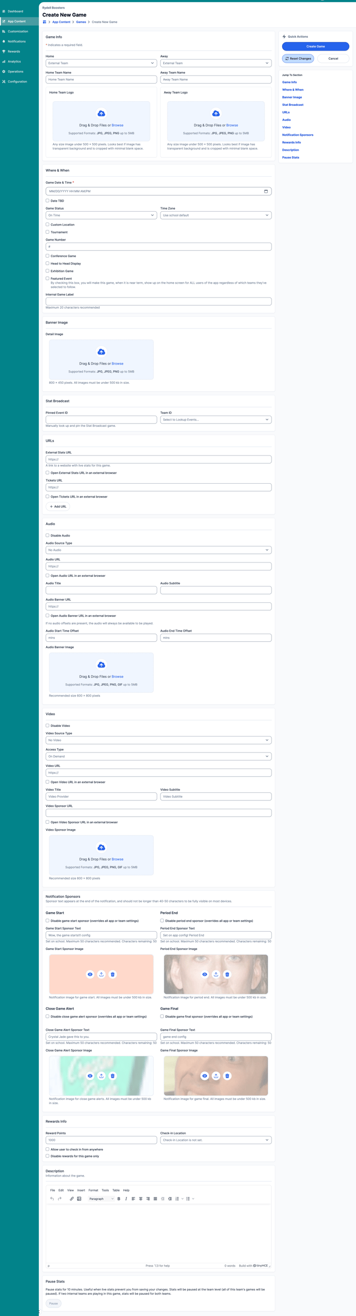Click the Create Game button
The image size is (356, 1316).
(x=316, y=46)
